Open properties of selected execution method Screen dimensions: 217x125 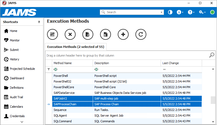pos(52,34)
